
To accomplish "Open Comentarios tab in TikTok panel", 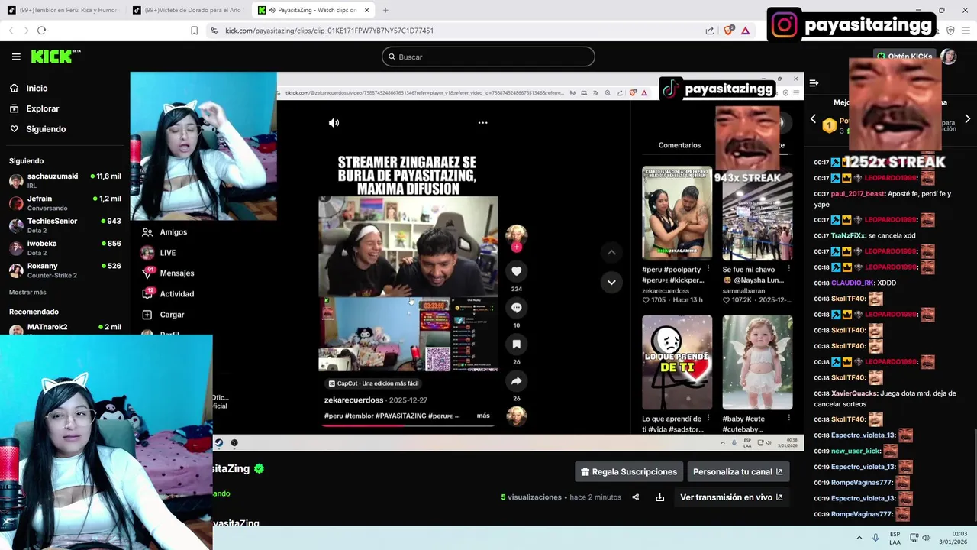I will (x=679, y=145).
